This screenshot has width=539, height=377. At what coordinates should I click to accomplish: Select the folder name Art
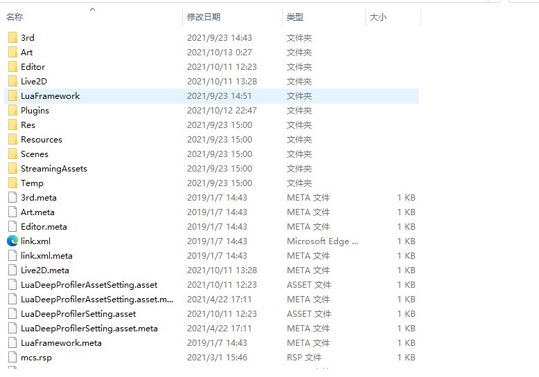[x=26, y=52]
